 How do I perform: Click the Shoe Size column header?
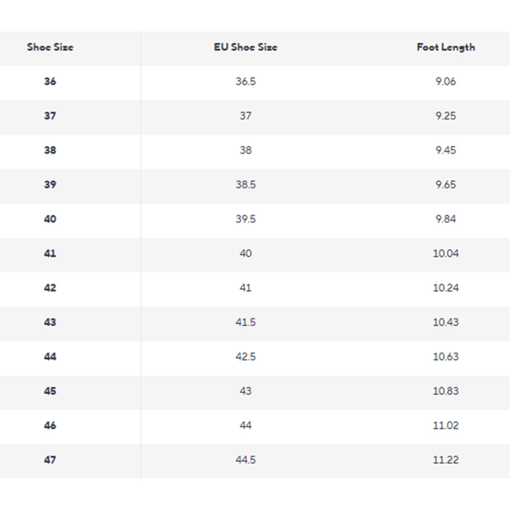click(x=50, y=47)
